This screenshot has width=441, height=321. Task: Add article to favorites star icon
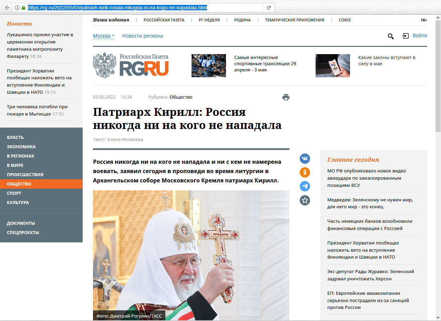click(305, 200)
